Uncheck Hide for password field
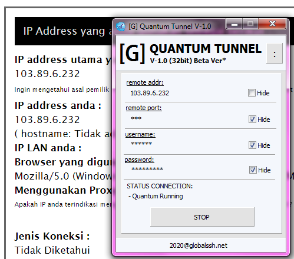This screenshot has height=259, width=294. 253,170
